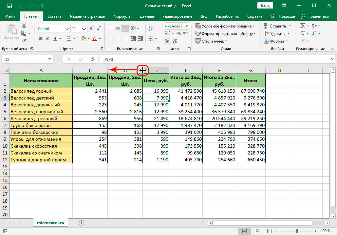
Task: Open the Формулы ribbon tab
Action: click(122, 16)
